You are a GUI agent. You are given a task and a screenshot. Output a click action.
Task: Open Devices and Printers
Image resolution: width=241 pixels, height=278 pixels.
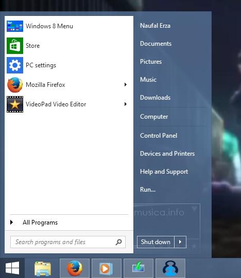tap(167, 154)
